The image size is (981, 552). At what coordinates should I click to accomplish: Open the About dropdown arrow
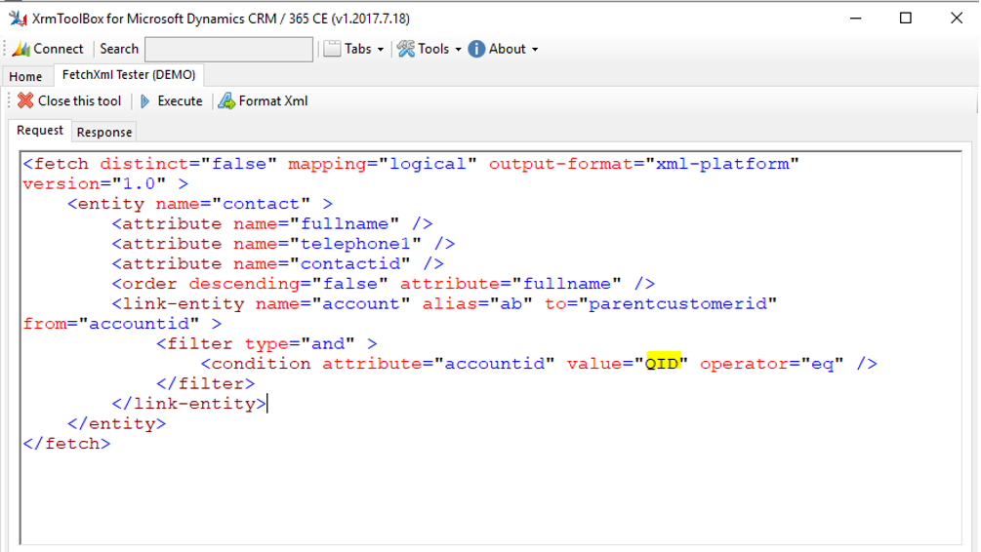pos(535,50)
